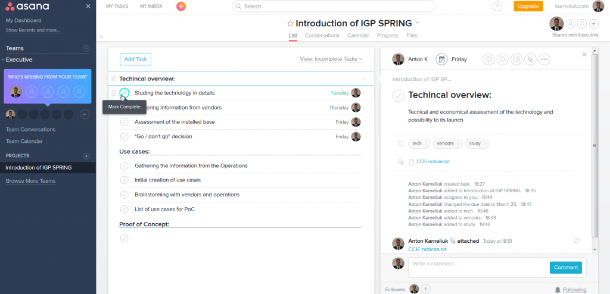Complete Brainstorming with vendors and operations
This screenshot has height=294, width=610.
point(124,195)
